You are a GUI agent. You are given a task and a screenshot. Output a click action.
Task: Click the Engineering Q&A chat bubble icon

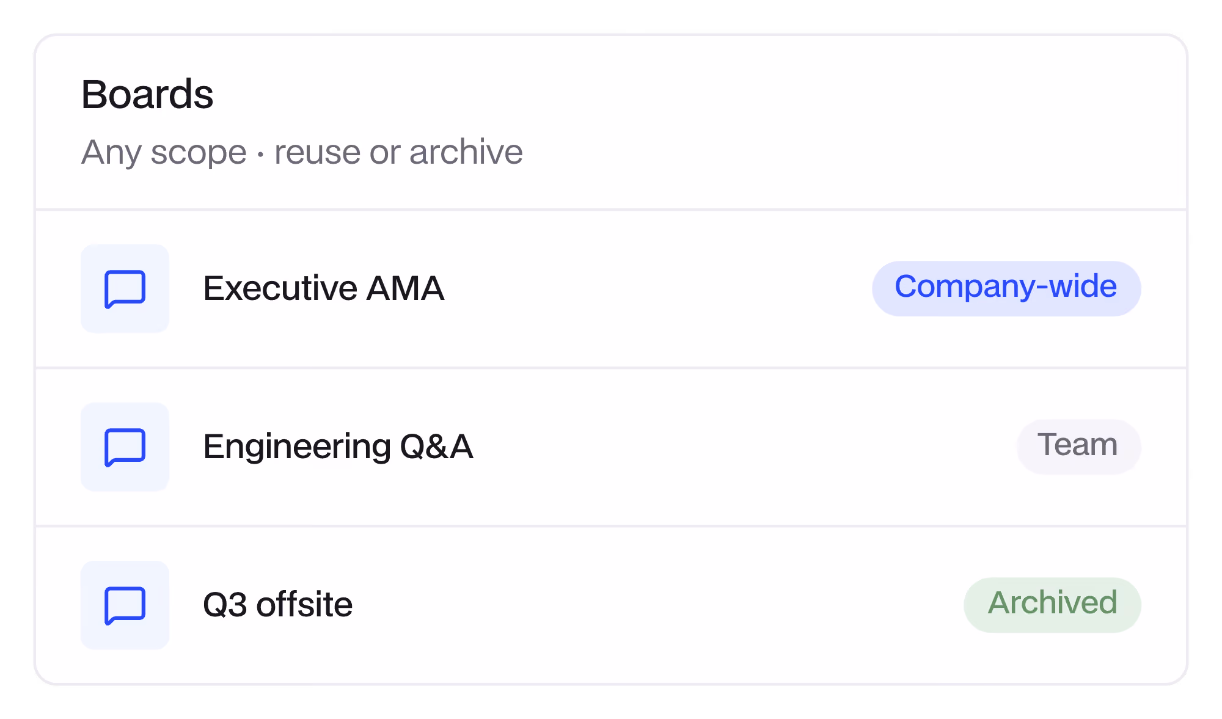pos(125,447)
